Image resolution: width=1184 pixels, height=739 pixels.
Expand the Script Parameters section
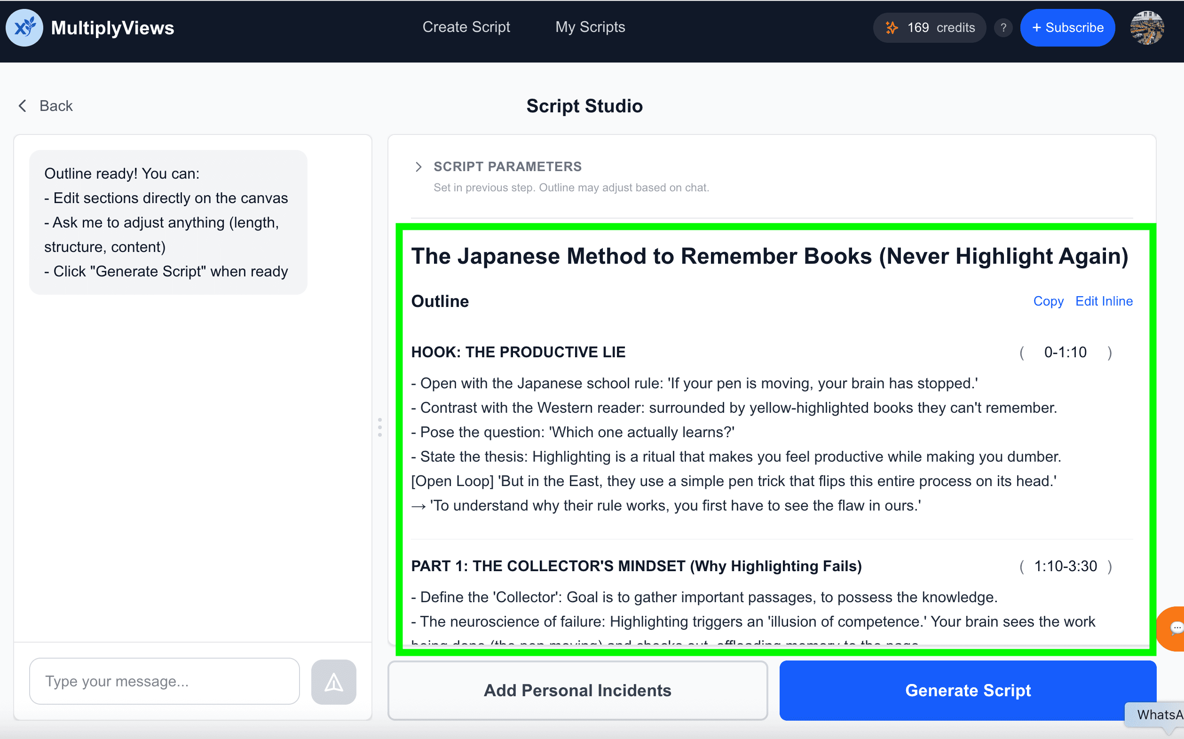click(x=418, y=167)
